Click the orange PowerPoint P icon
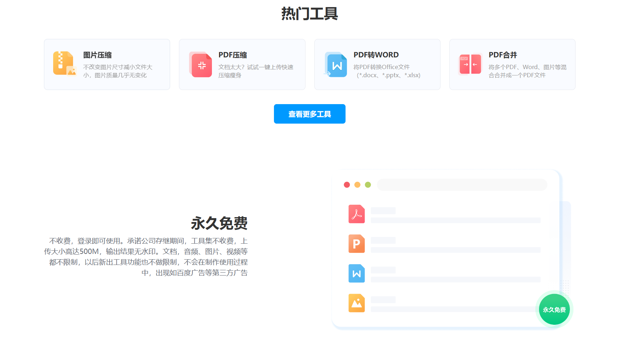The width and height of the screenshot is (617, 340). pos(357,244)
